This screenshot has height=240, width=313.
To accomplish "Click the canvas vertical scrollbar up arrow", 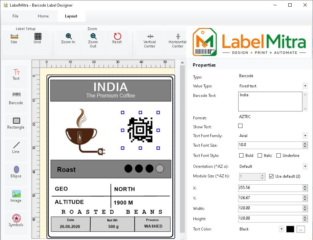I will coord(182,63).
